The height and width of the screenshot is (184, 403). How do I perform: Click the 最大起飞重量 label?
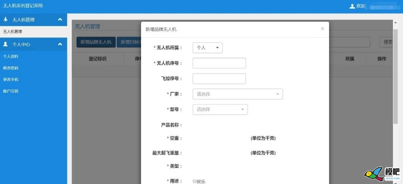click(167, 153)
